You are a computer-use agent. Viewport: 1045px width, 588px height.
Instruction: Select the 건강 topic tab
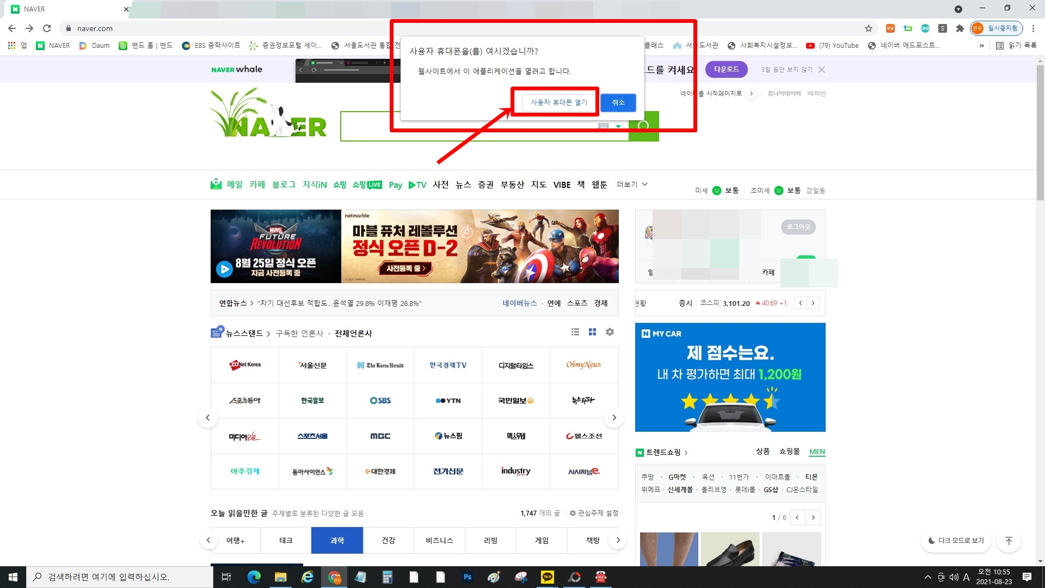point(388,541)
